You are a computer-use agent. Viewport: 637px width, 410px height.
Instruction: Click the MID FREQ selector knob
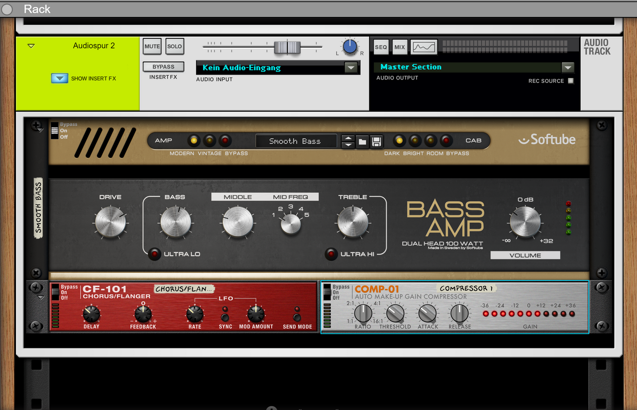(291, 224)
